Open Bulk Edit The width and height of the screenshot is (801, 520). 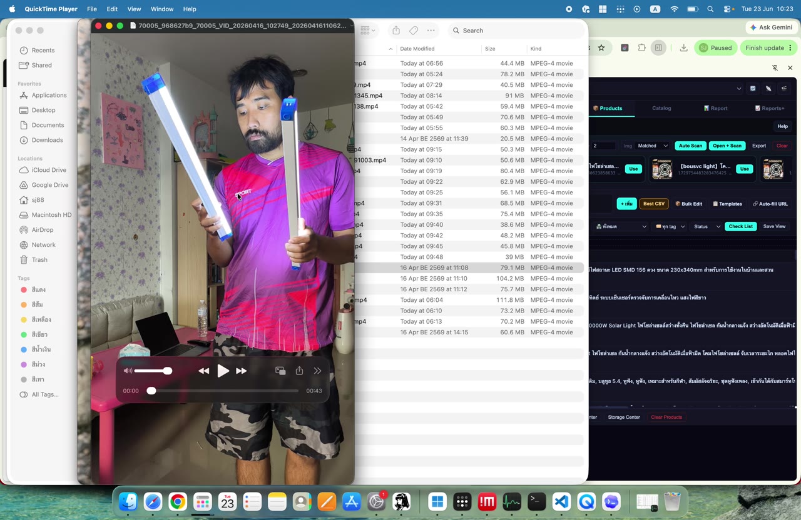click(689, 204)
